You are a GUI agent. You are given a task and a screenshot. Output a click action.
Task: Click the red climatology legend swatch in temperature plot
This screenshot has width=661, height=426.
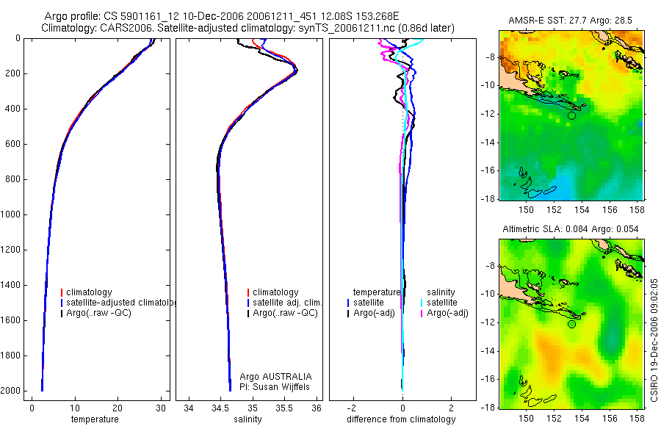[x=62, y=292]
